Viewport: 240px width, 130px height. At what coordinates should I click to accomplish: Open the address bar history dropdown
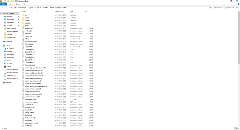tap(208, 8)
